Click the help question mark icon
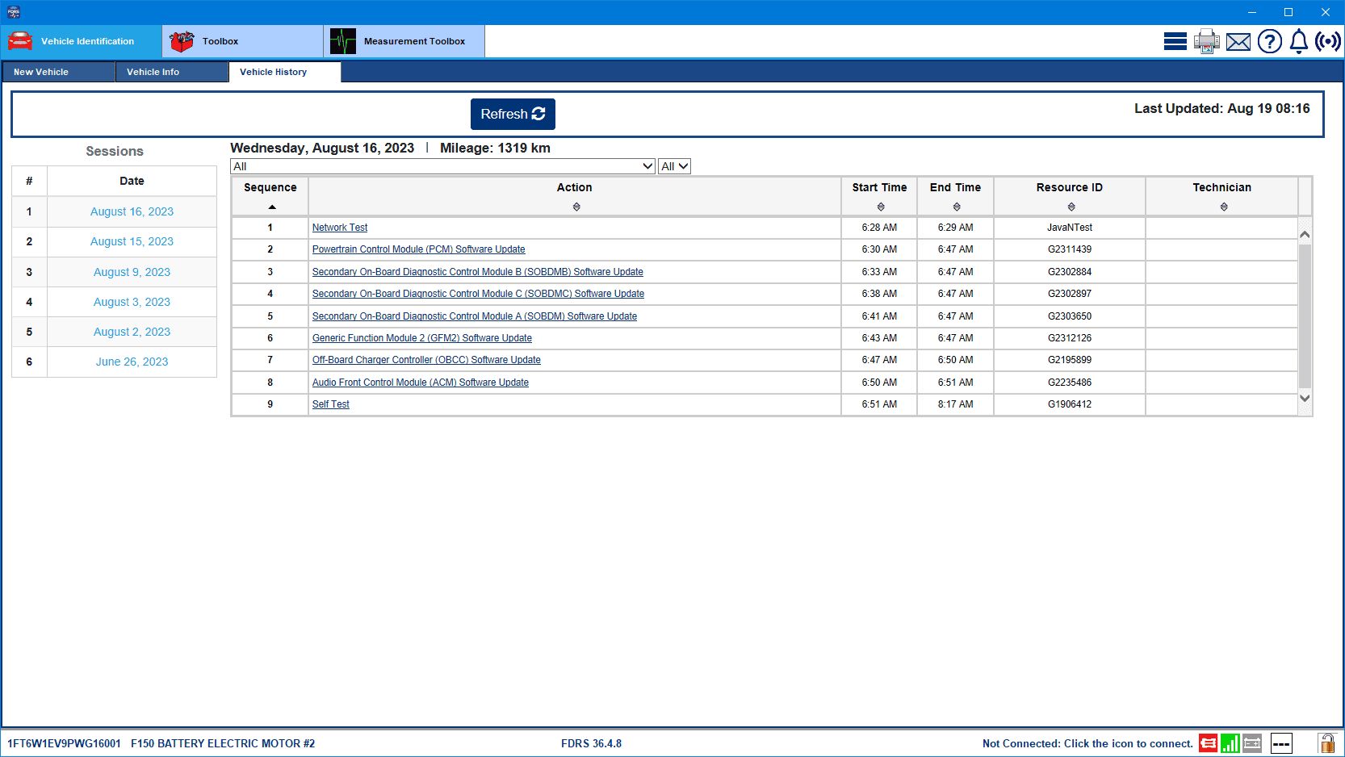This screenshot has width=1345, height=757. pyautogui.click(x=1269, y=41)
